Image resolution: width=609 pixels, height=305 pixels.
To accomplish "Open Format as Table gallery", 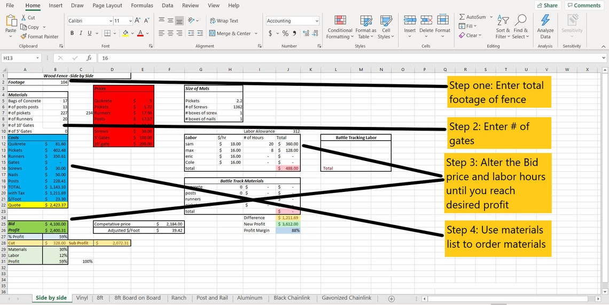I will 365,27.
